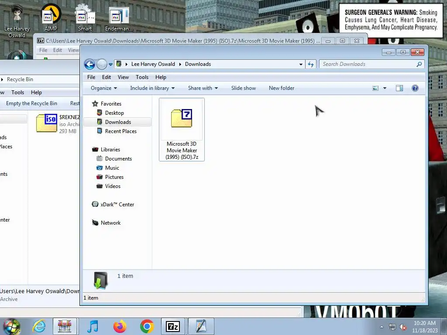Screen dimensions: 447x335
Task: Toggle the preview pane icon
Action: coord(399,88)
